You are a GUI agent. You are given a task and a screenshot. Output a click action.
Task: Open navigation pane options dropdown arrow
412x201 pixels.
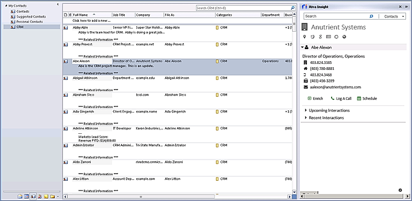pos(58,197)
